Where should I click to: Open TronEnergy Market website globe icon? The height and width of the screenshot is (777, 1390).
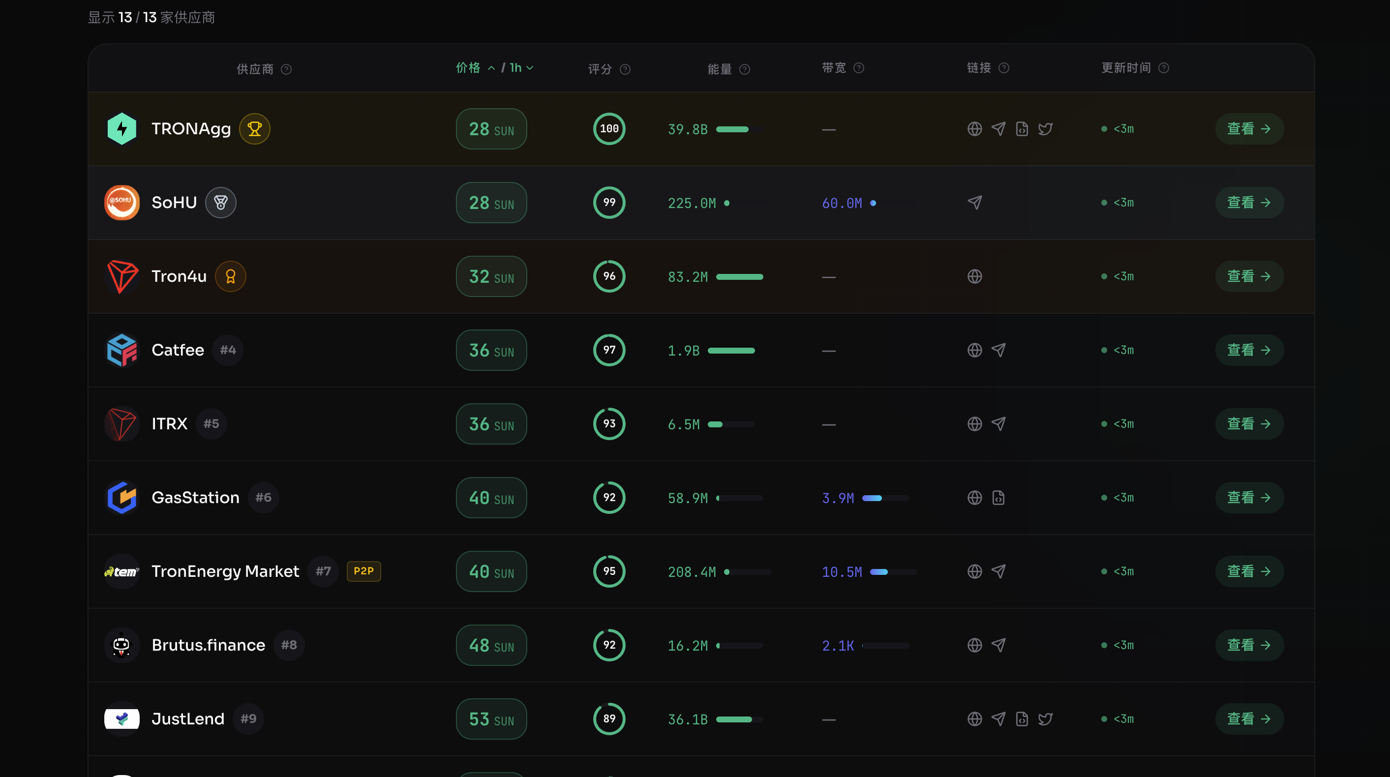[x=974, y=571]
